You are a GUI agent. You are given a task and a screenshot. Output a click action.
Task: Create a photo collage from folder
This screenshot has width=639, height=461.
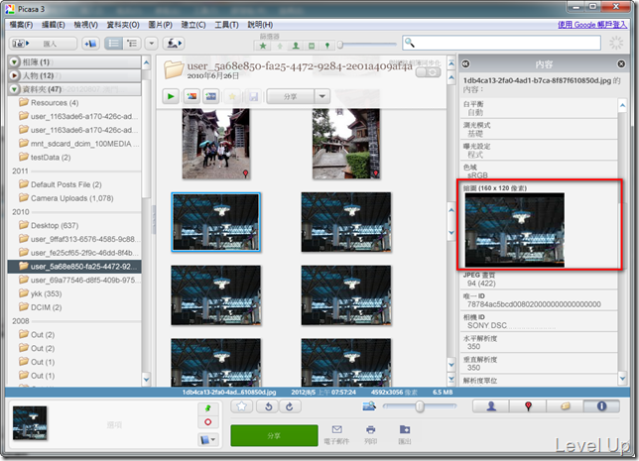point(192,96)
